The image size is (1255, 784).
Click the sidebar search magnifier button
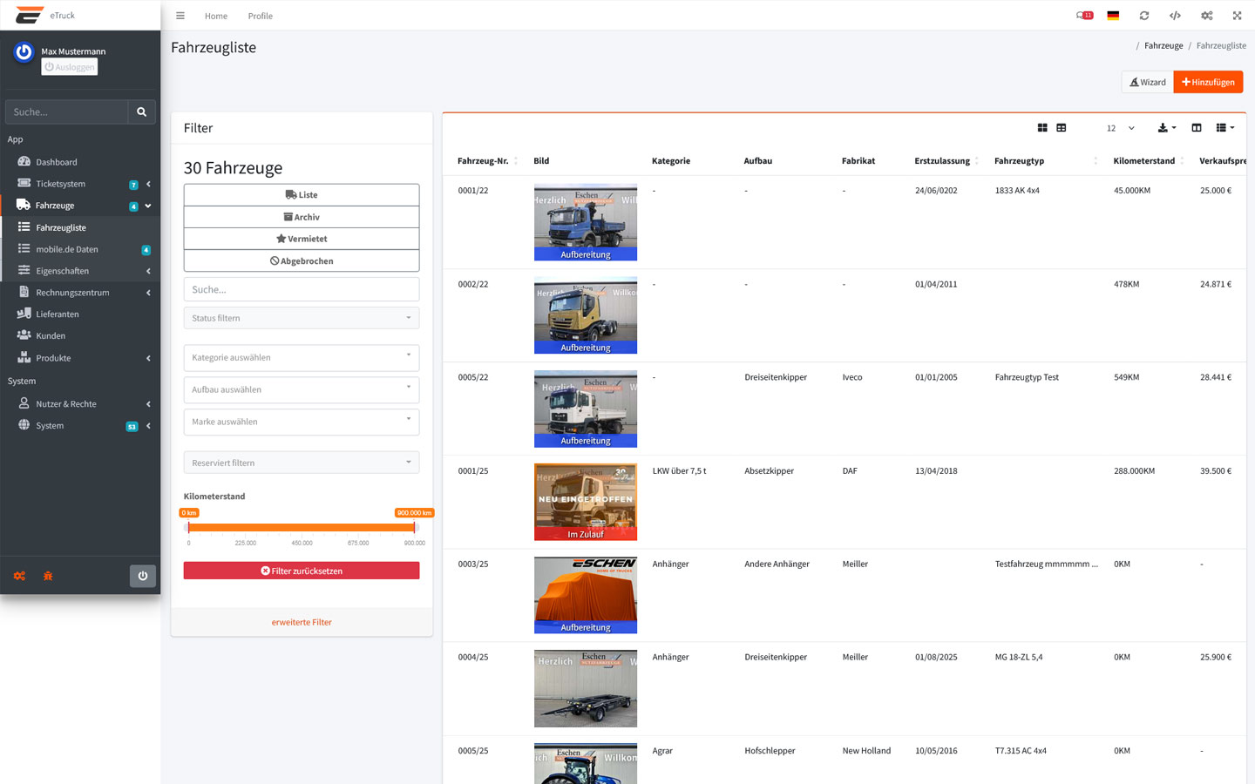142,112
